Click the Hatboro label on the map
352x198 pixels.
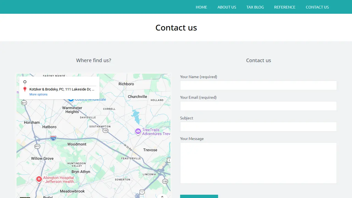[50, 127]
